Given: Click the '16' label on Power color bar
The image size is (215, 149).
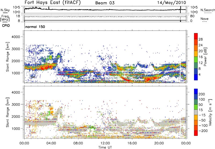Looking at the screenshot, I should (200, 57).
